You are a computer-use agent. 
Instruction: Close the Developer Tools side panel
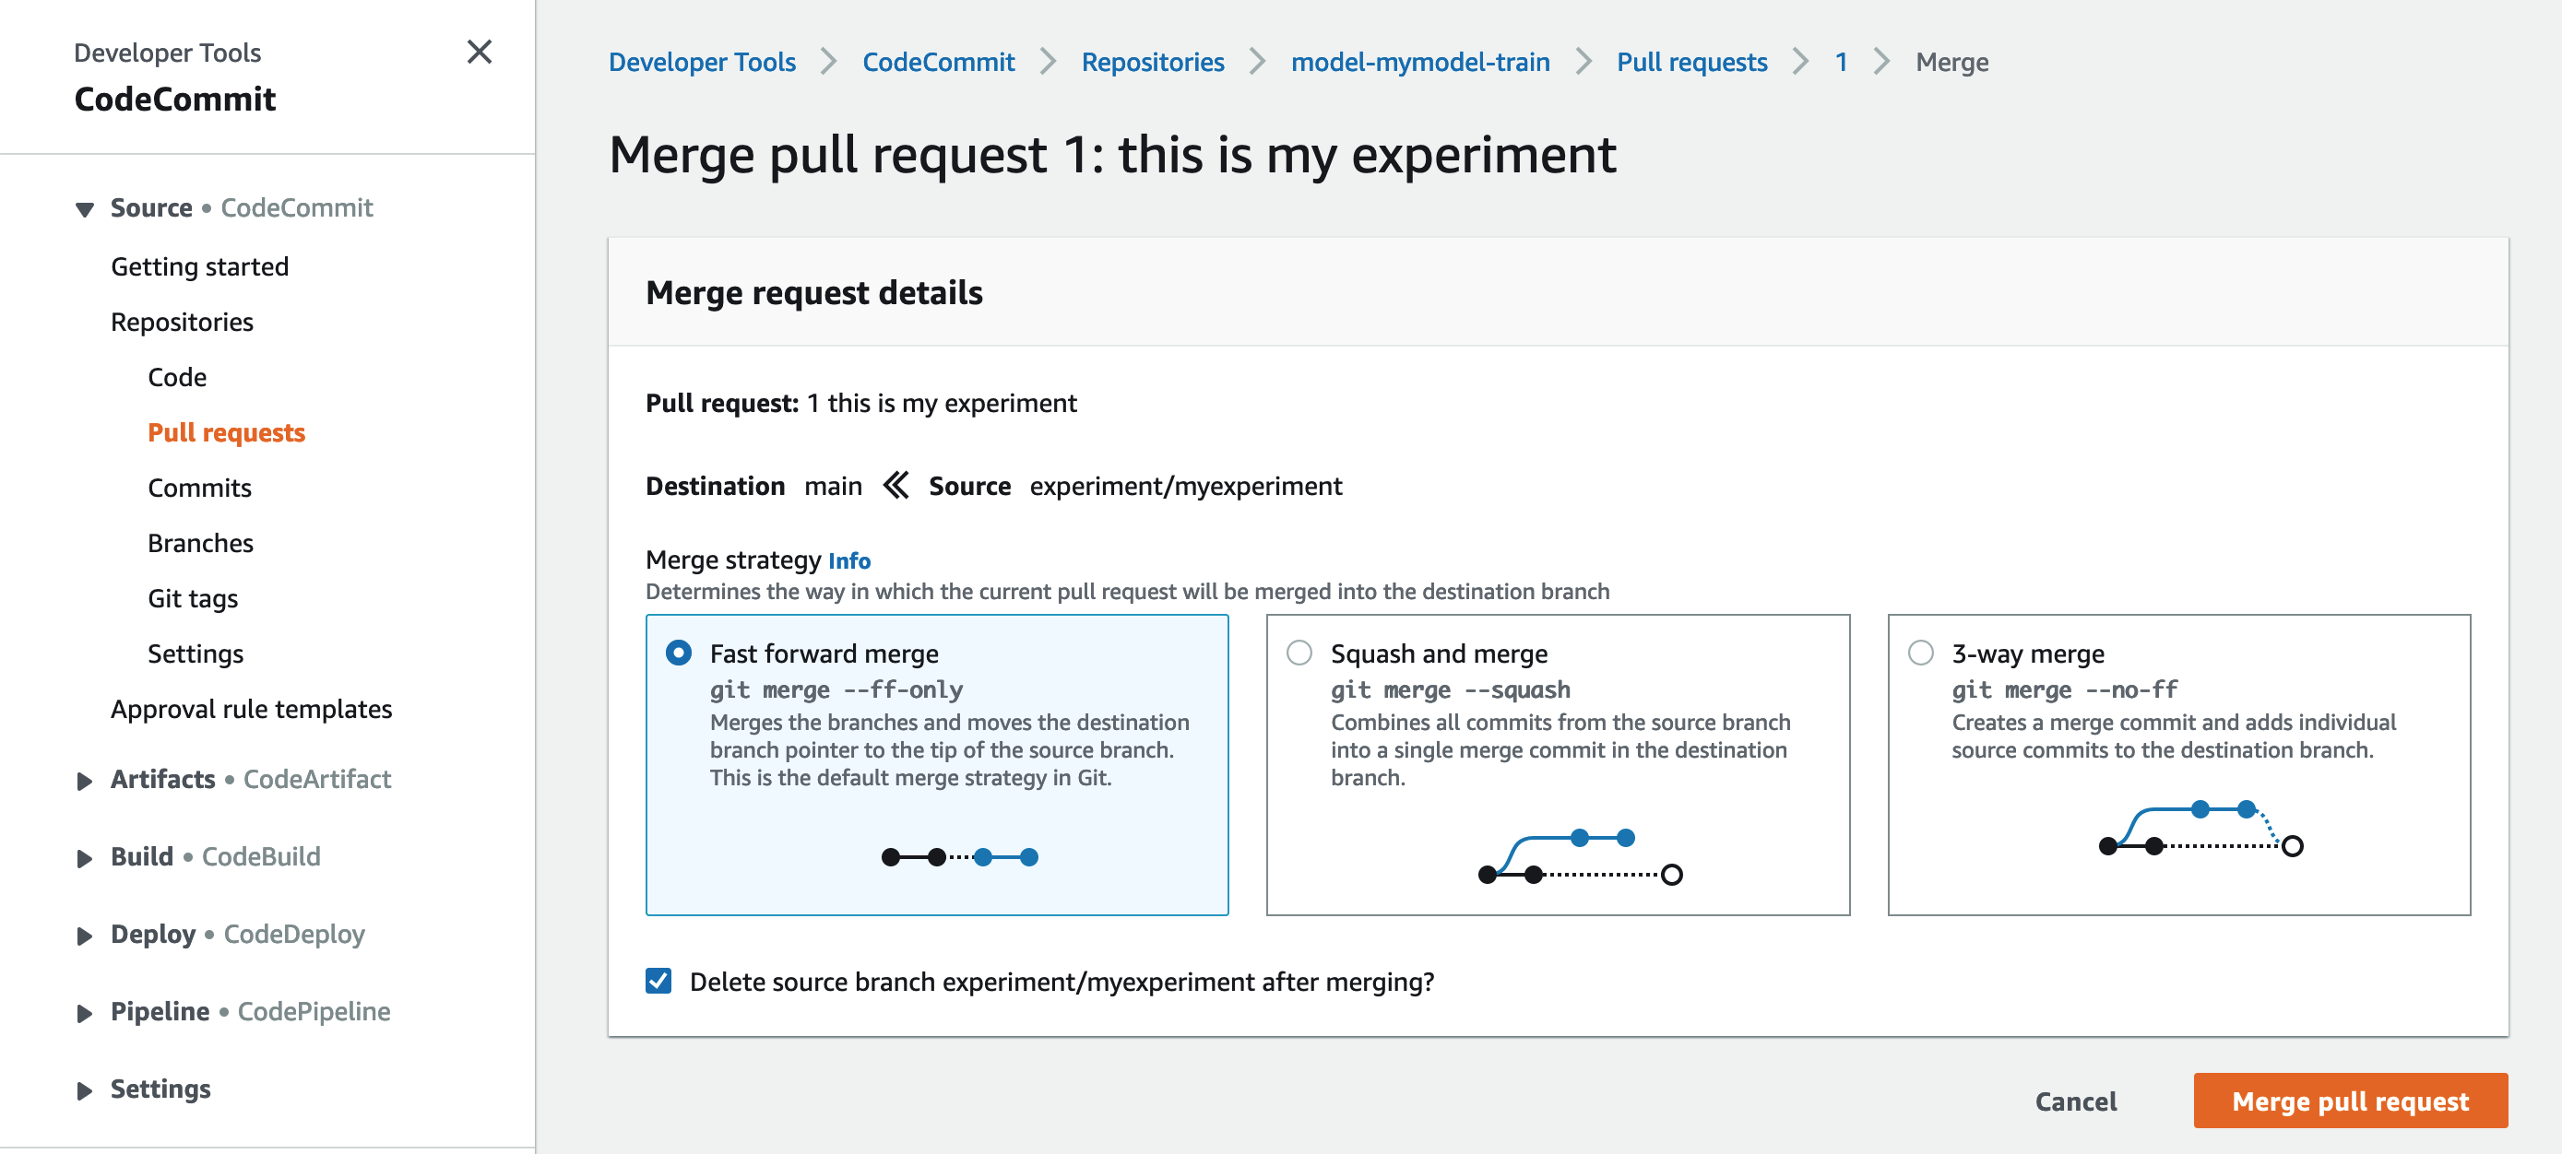(480, 52)
